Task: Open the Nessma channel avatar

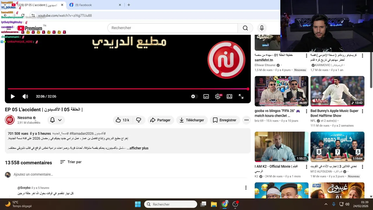Action: (x=10, y=120)
